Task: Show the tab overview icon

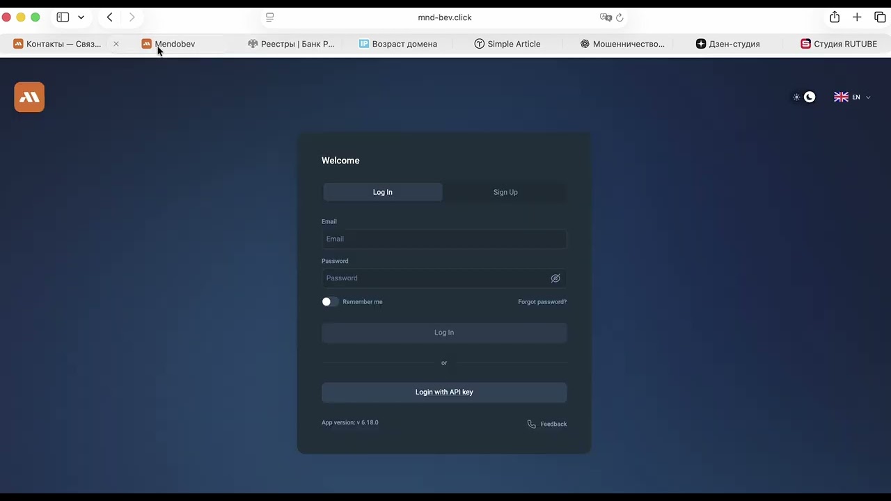Action: pyautogui.click(x=880, y=17)
